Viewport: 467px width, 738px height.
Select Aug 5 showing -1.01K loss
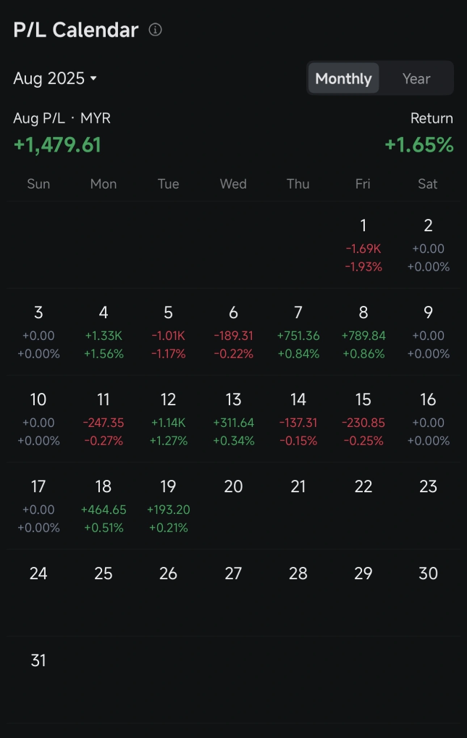[x=168, y=331]
